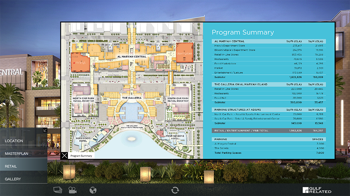The height and width of the screenshot is (196, 350).
Task: Open the image gallery stack icon
Action: pos(58,190)
